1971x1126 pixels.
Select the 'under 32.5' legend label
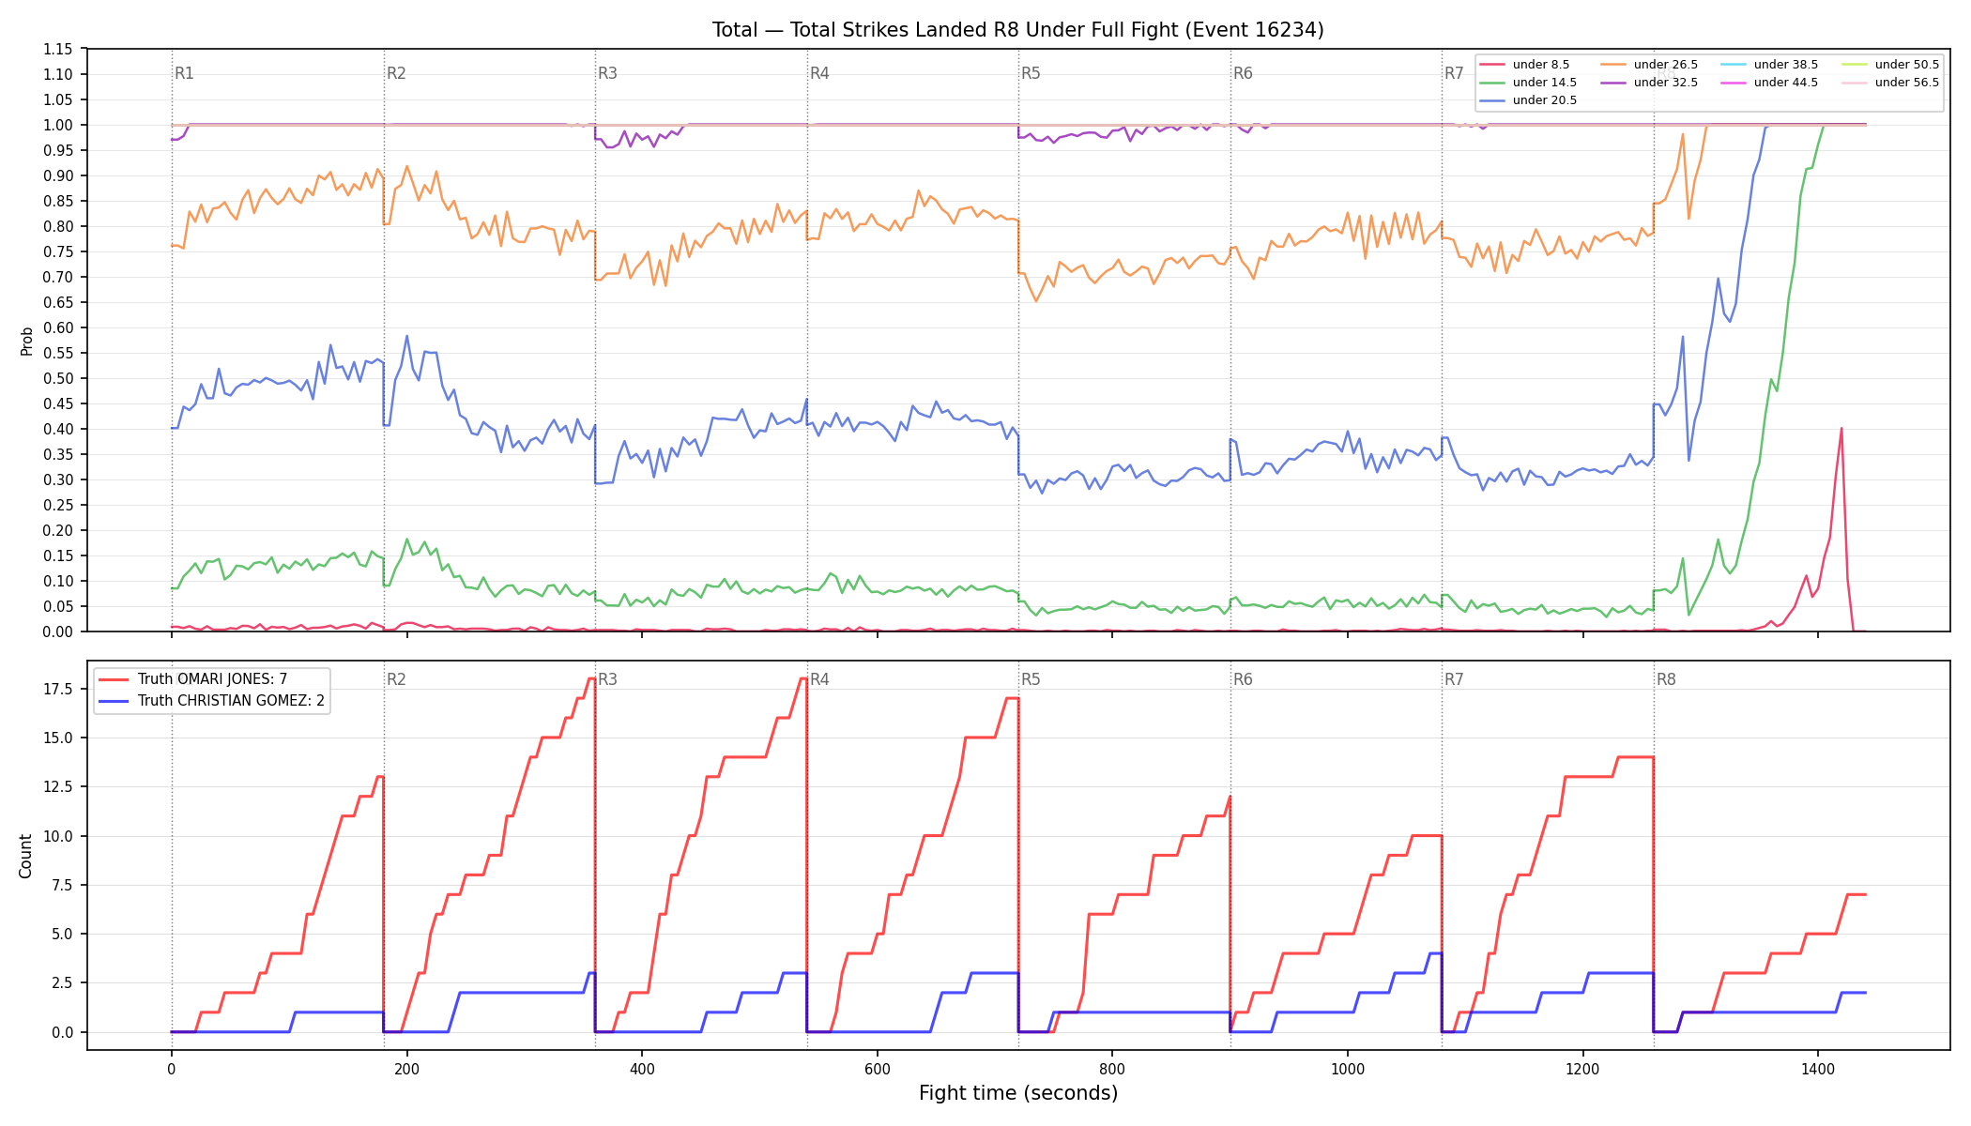(x=1666, y=83)
